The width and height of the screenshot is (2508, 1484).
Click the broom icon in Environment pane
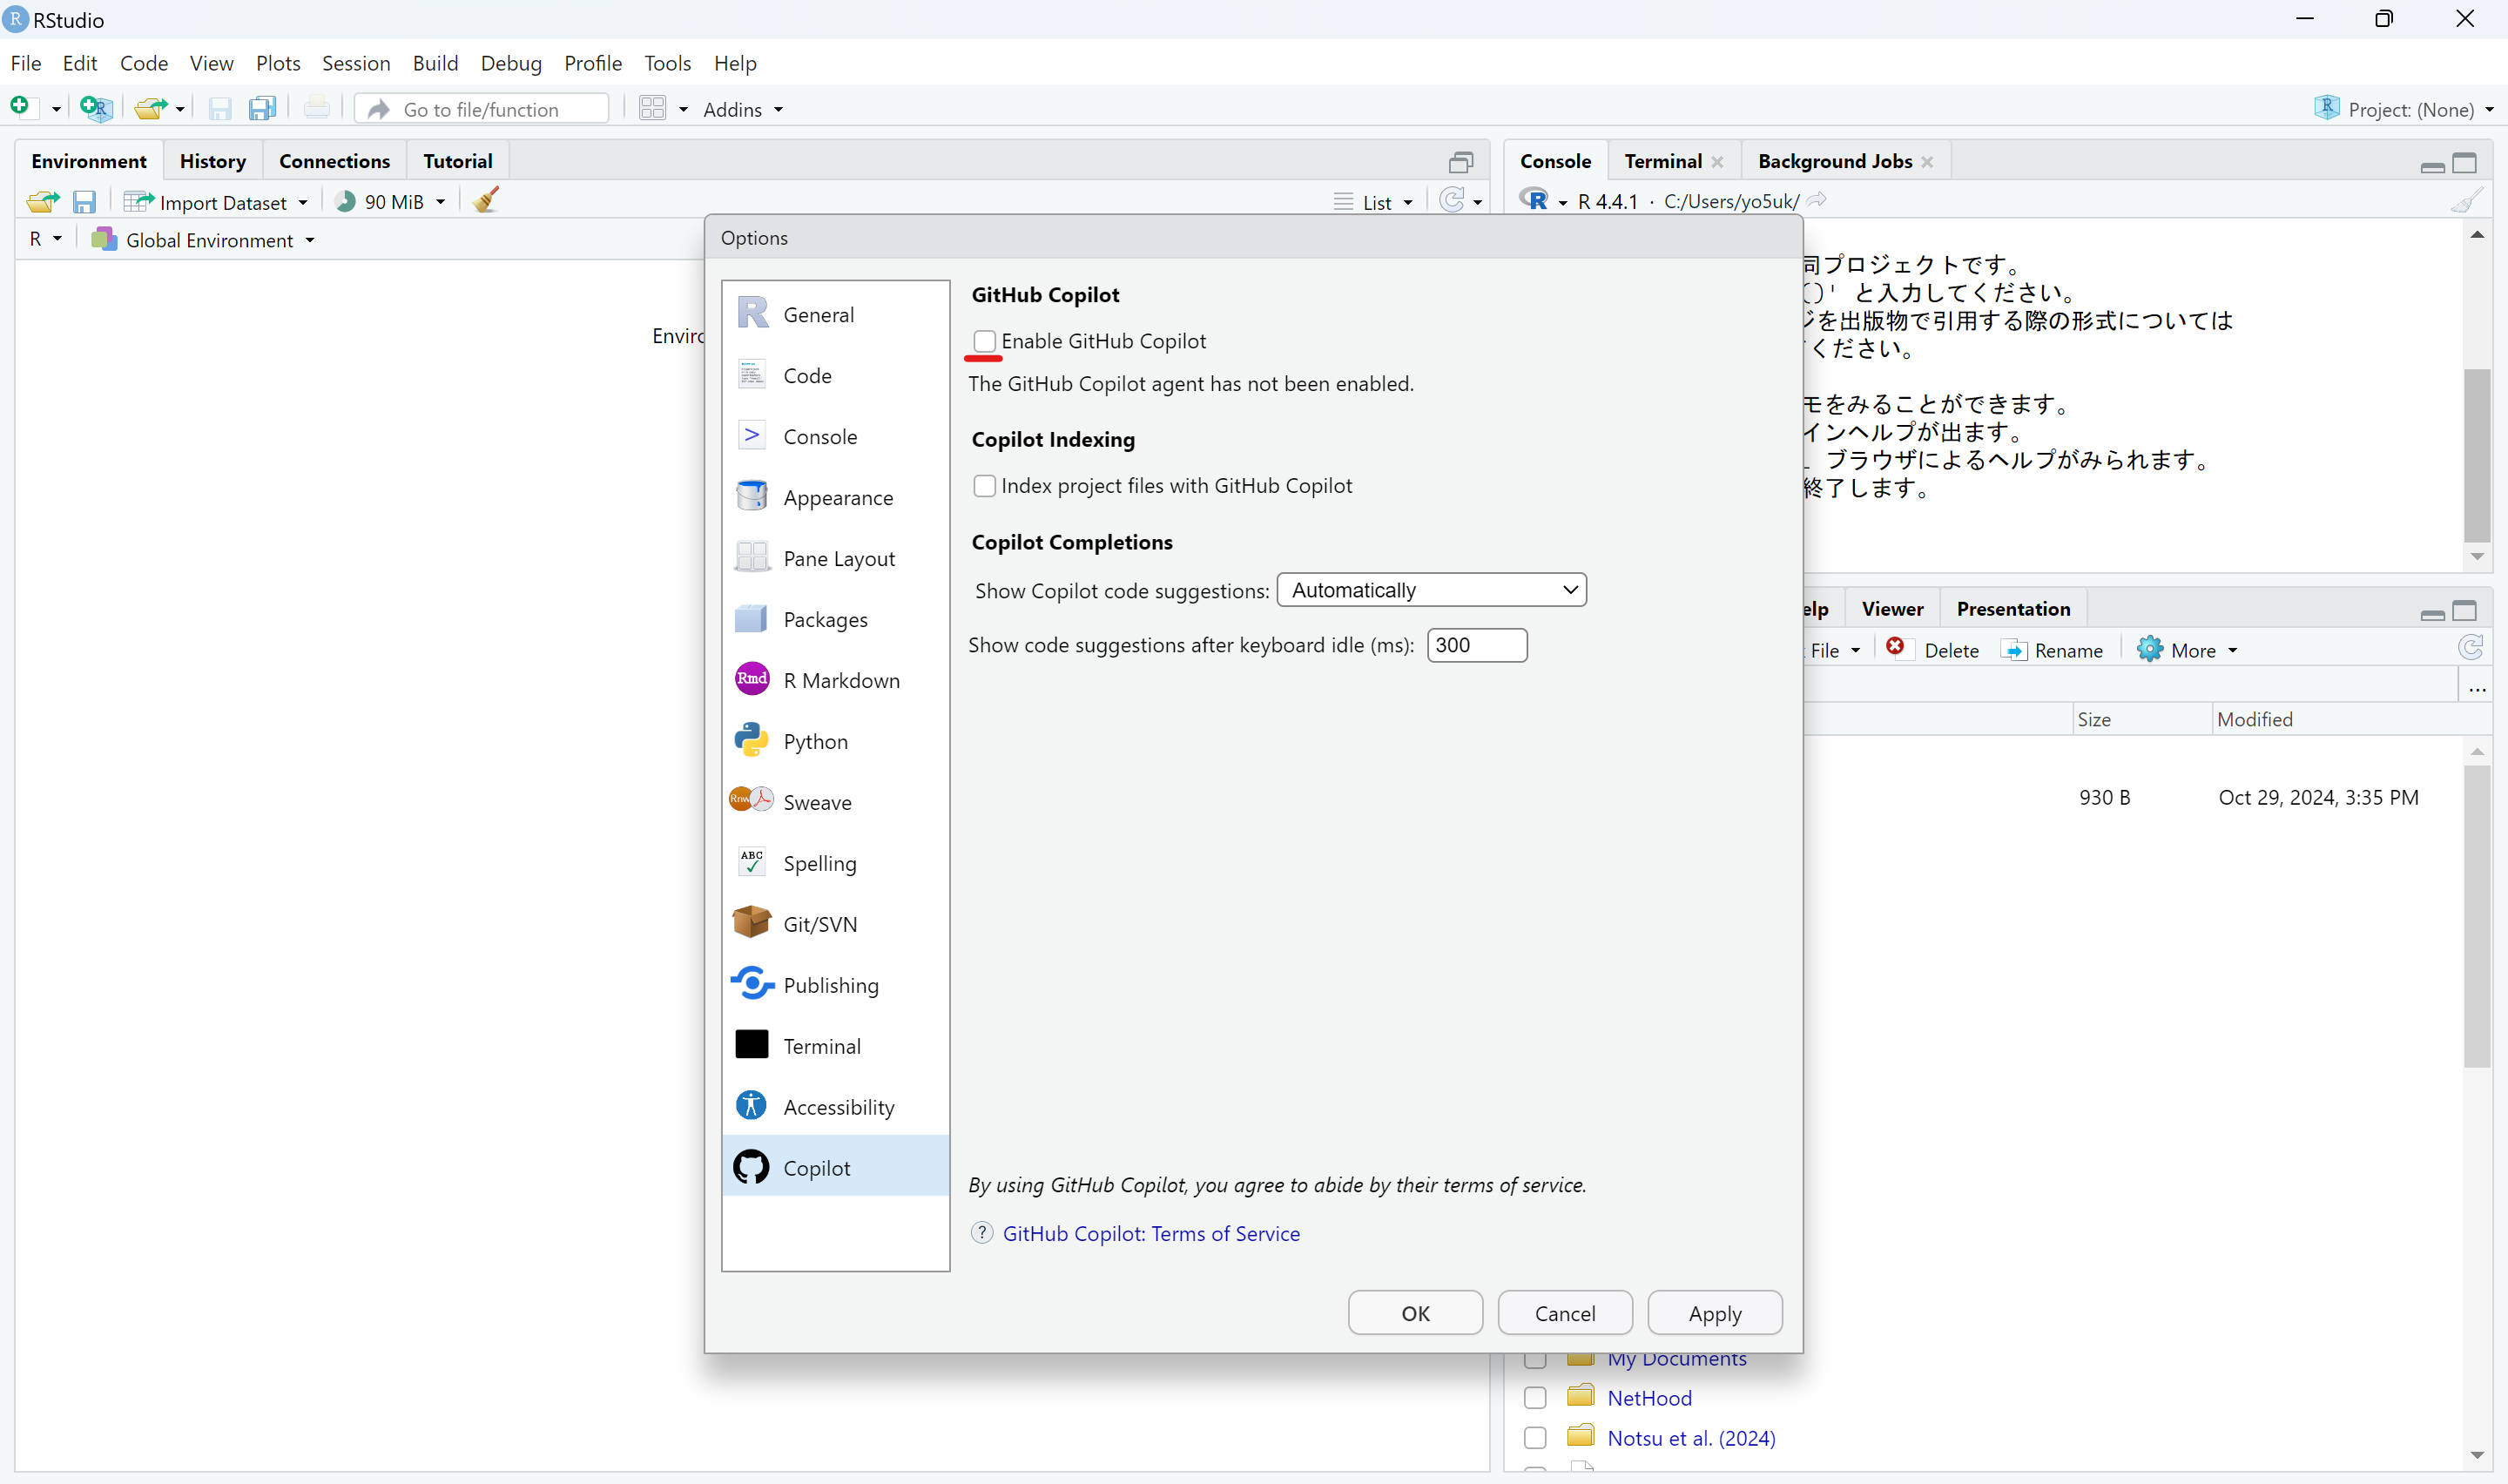coord(486,201)
